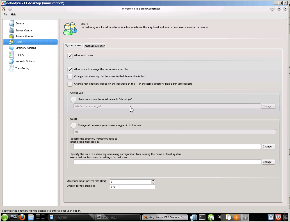Decrease maximum data transfer rate
Image resolution: width=290 pixels, height=222 pixels.
point(153,183)
